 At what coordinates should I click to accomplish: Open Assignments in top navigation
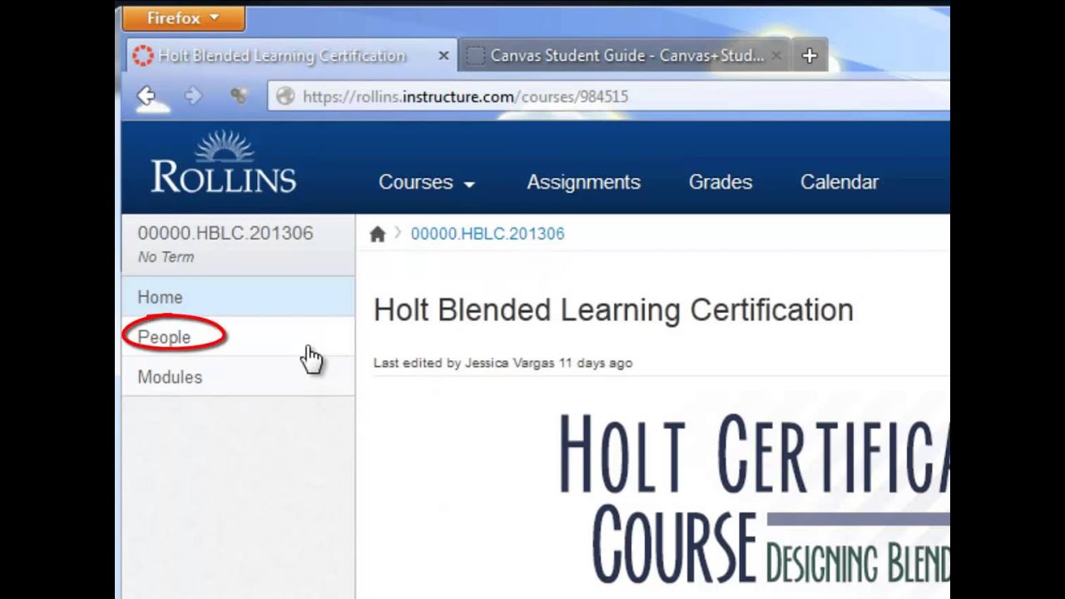click(583, 182)
